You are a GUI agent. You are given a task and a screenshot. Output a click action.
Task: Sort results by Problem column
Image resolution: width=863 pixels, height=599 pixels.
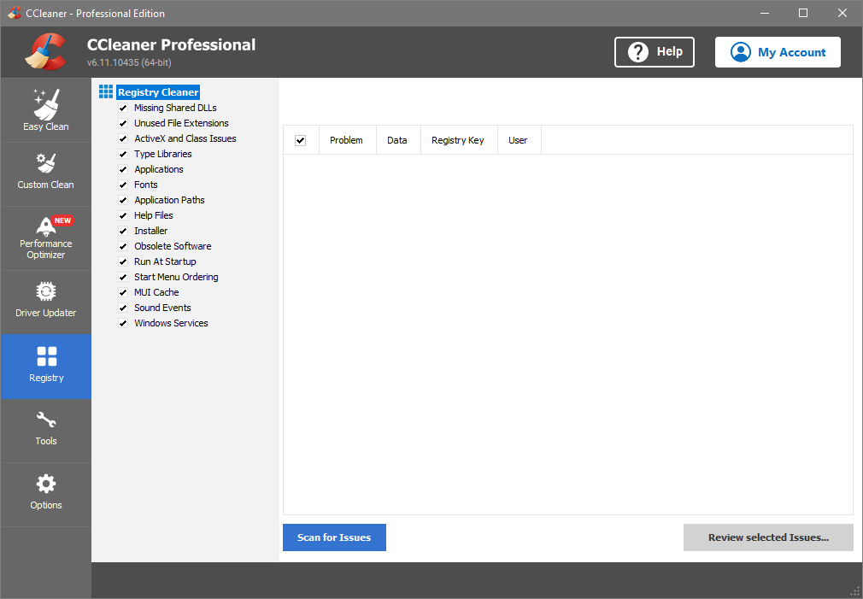click(346, 140)
